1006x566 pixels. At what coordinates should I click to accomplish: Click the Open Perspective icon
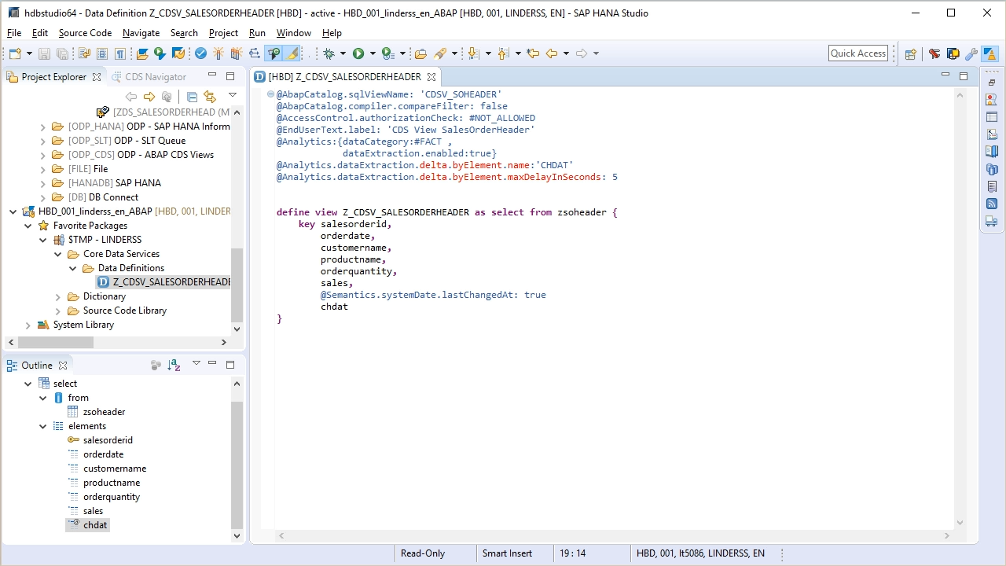pos(910,53)
